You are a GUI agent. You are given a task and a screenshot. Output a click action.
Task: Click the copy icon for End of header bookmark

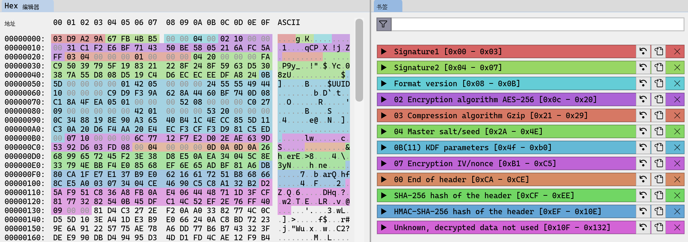point(659,179)
